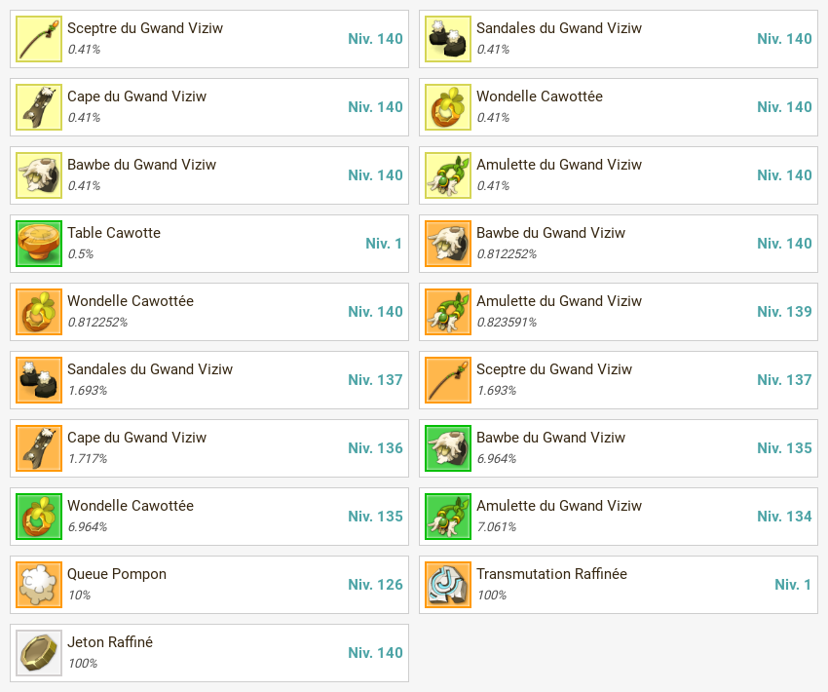Click the Amulette du Gwand Viziw 7.061% entry

[619, 517]
